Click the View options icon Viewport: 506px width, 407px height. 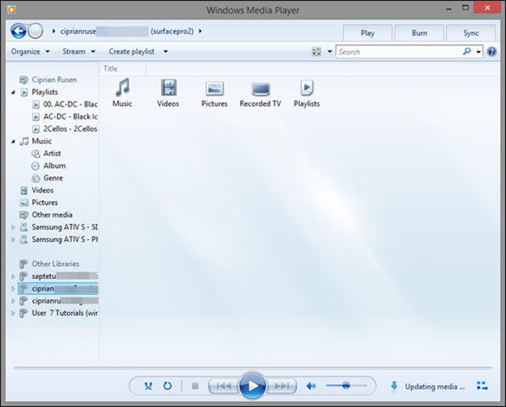pyautogui.click(x=316, y=52)
